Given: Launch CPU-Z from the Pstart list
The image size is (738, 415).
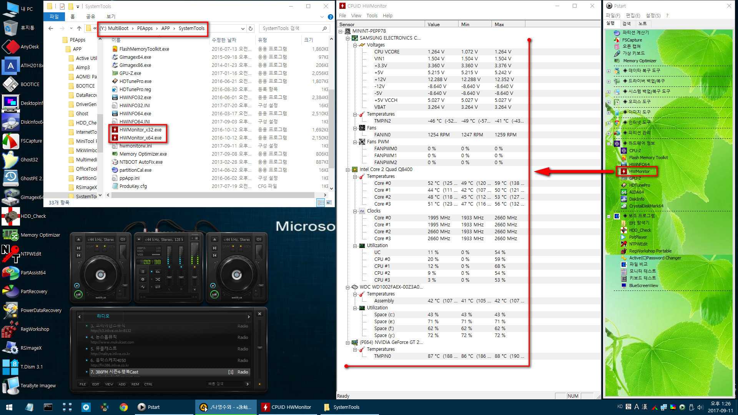Looking at the screenshot, I should 635,151.
